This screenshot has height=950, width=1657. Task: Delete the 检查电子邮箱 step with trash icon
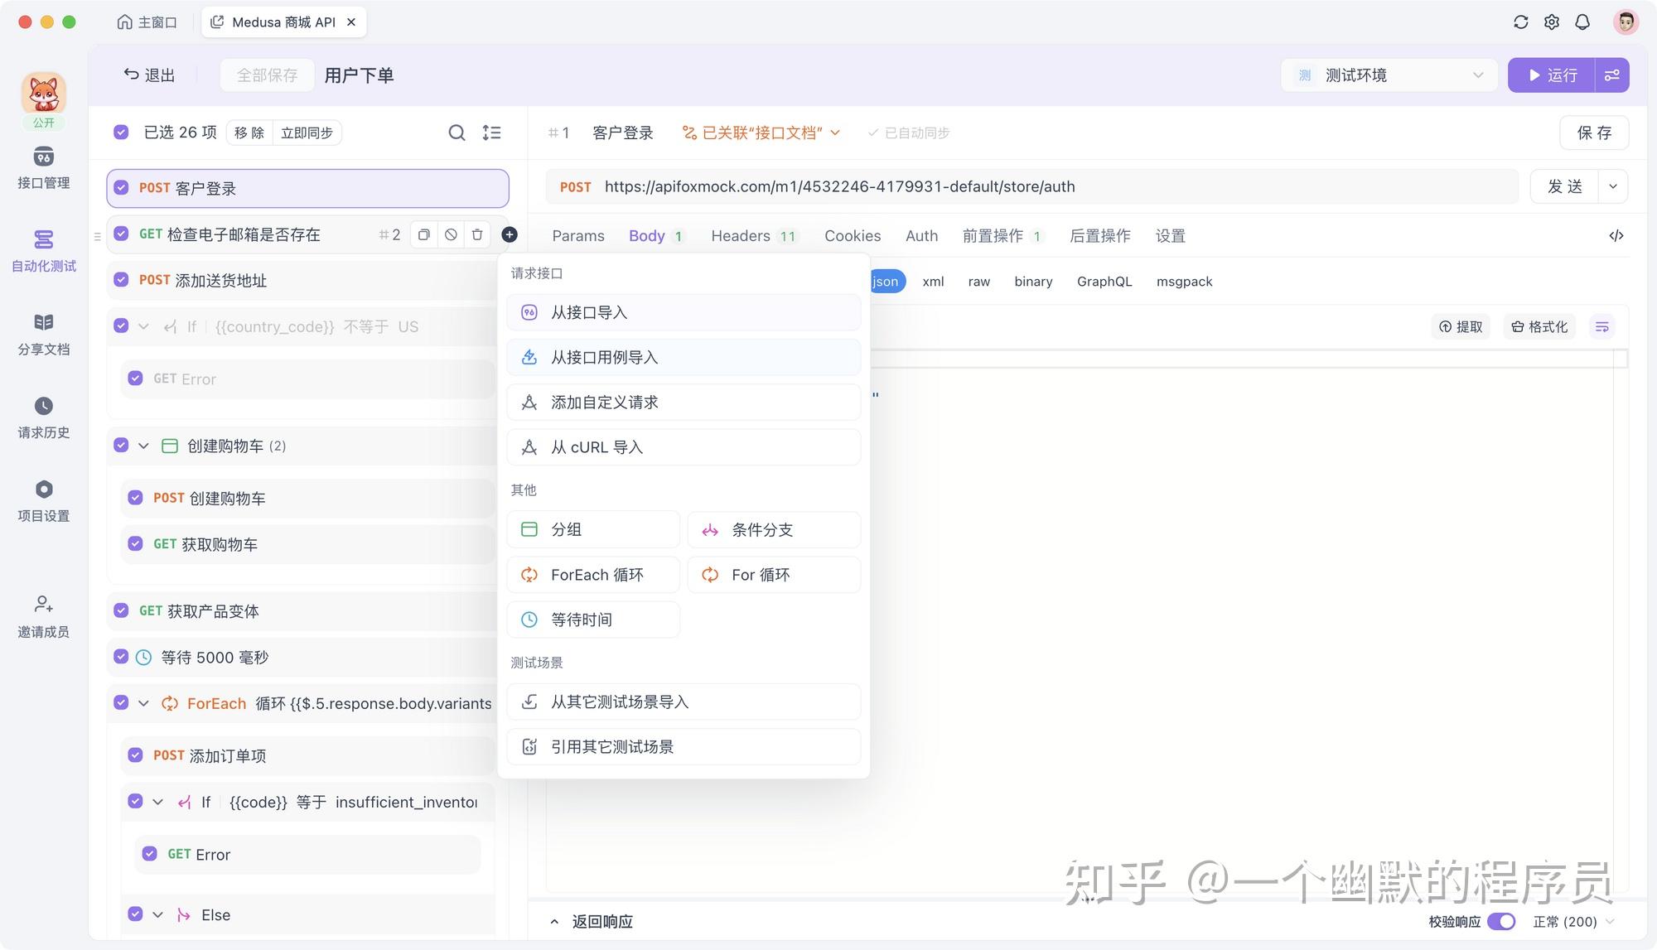tap(477, 234)
